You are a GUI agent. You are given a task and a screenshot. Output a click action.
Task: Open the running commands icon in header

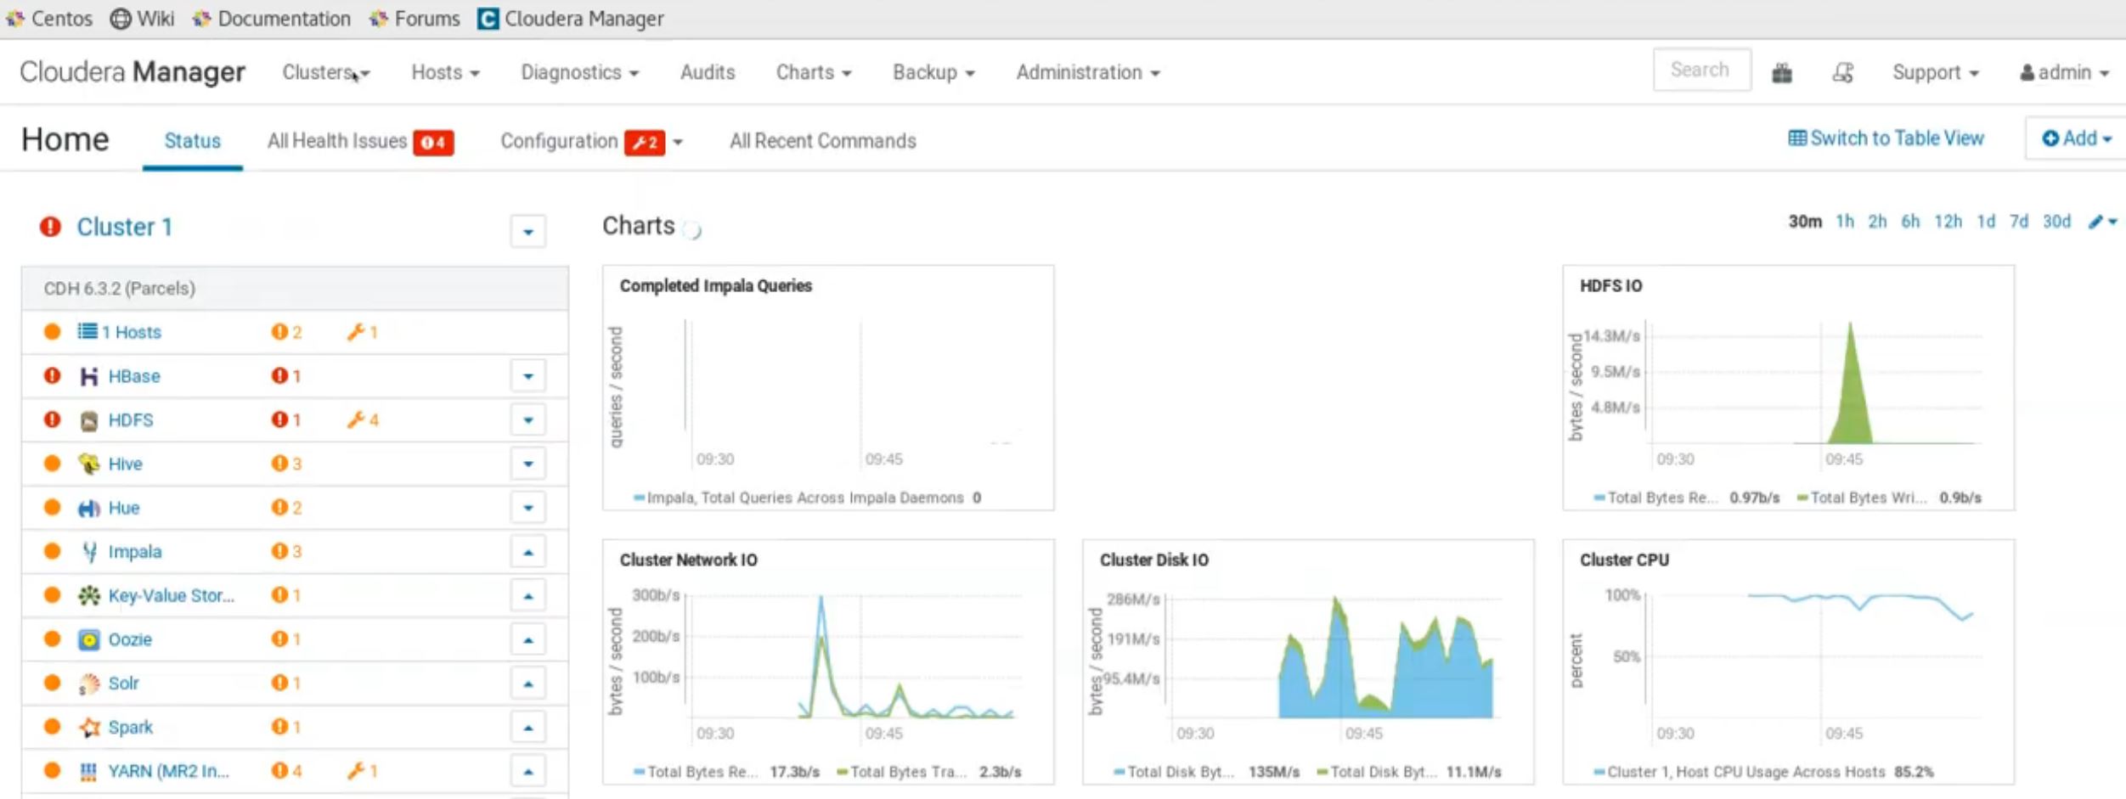click(1842, 73)
